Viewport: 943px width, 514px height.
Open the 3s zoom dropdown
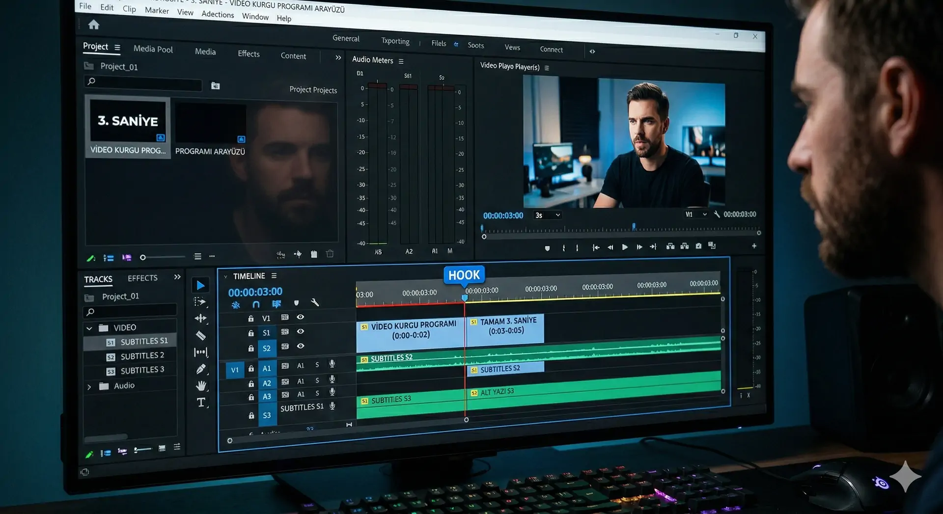(548, 215)
